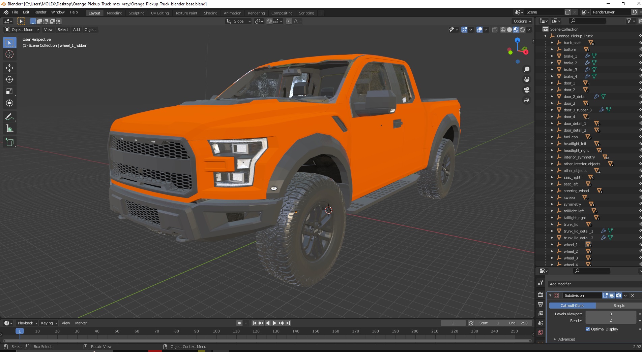The height and width of the screenshot is (352, 642).
Task: Activate the Select Box tool
Action: pyautogui.click(x=9, y=43)
